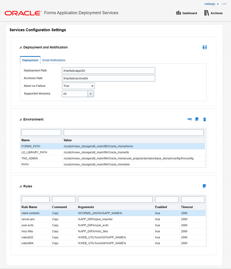Select the TNS_ADMIN environment row
The image size is (231, 269).
tap(113, 158)
